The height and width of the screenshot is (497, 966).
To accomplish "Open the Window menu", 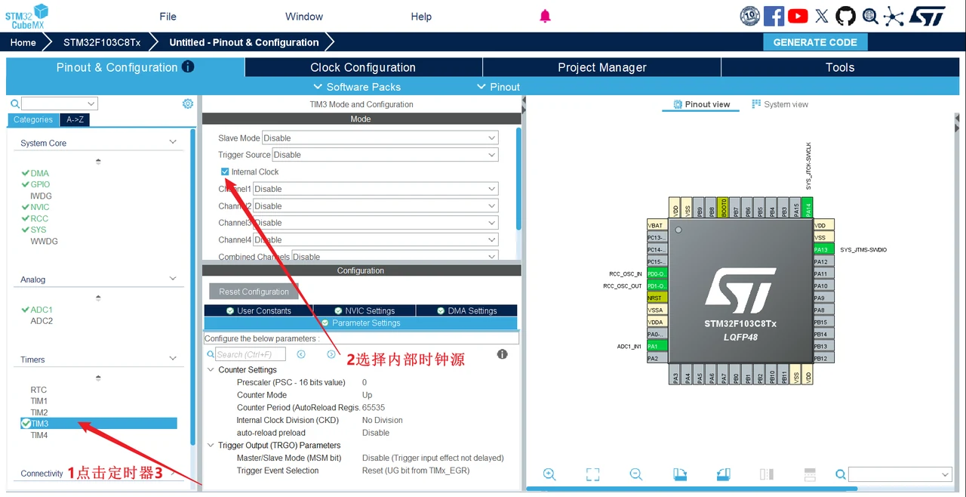I will [304, 17].
